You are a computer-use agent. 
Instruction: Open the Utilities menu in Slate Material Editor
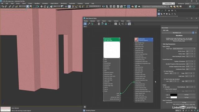pos(128,21)
